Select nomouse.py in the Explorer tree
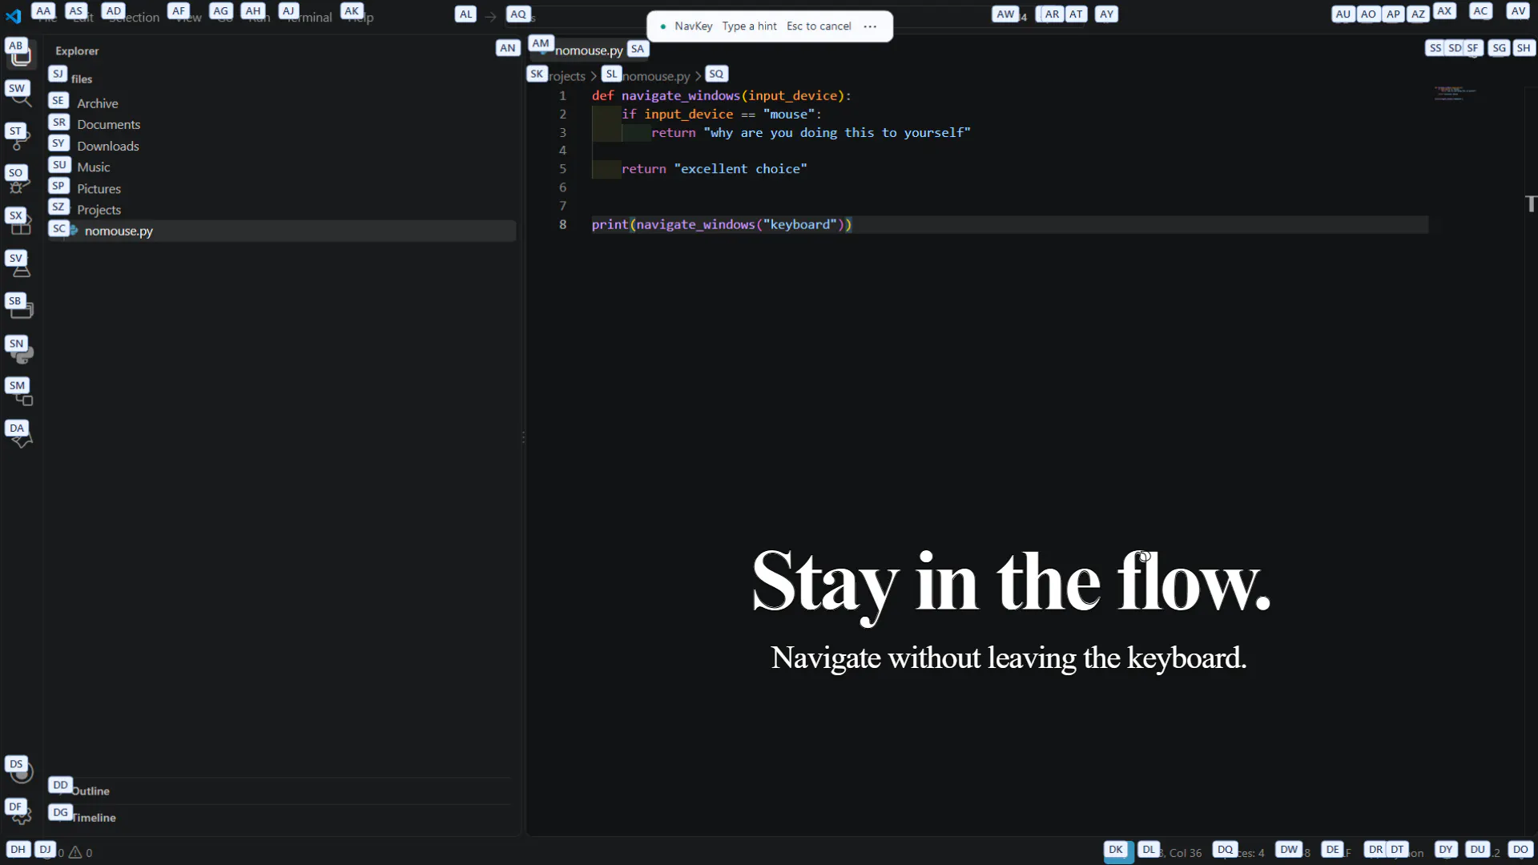1538x865 pixels. coord(280,231)
